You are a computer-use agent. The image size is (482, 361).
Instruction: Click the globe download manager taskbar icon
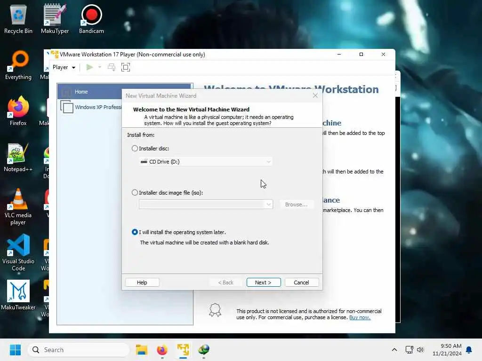[203, 350]
